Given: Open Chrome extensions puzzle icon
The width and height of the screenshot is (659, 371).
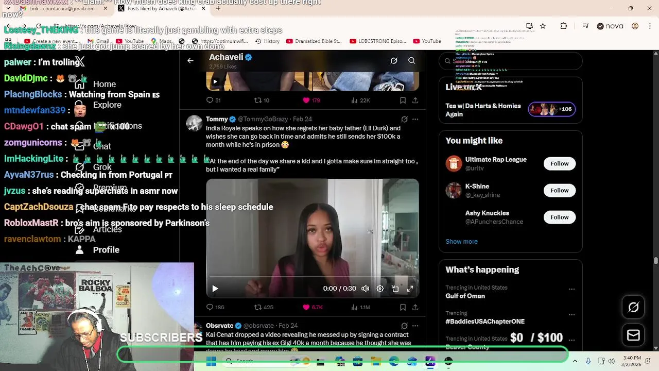Looking at the screenshot, I should tap(563, 26).
